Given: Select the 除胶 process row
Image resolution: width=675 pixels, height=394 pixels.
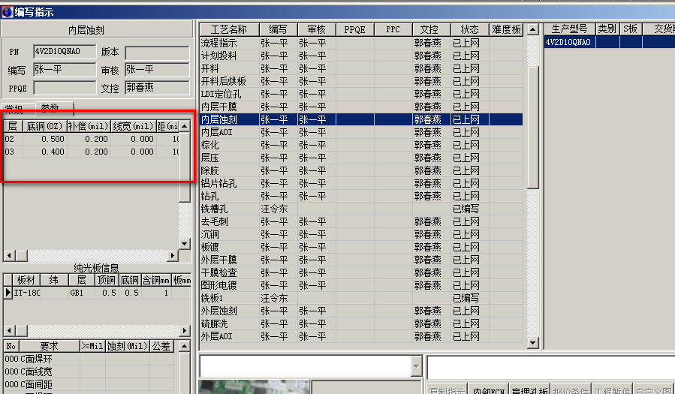Looking at the screenshot, I should click(x=361, y=171).
